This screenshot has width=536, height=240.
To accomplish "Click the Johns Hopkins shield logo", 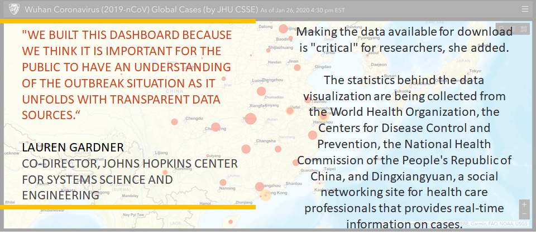I will point(14,9).
